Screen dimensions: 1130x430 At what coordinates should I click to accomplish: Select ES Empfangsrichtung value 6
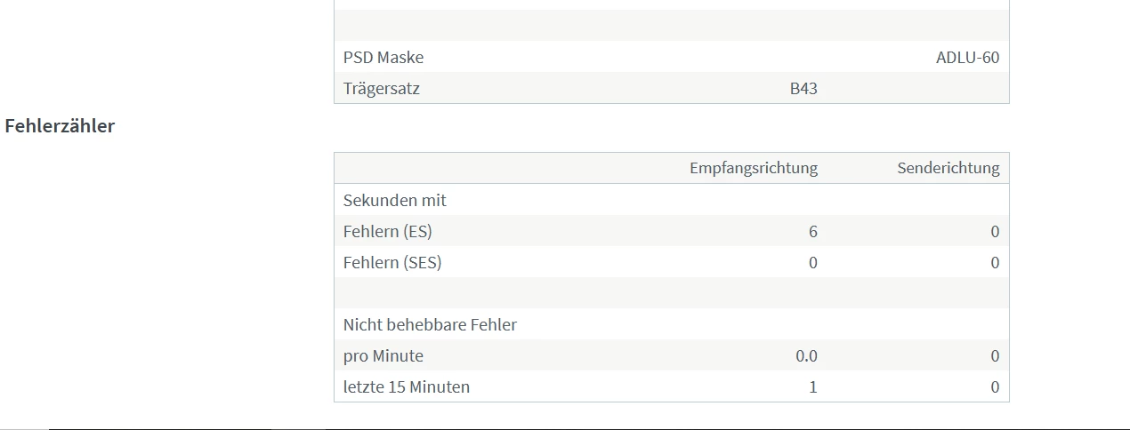click(x=812, y=232)
